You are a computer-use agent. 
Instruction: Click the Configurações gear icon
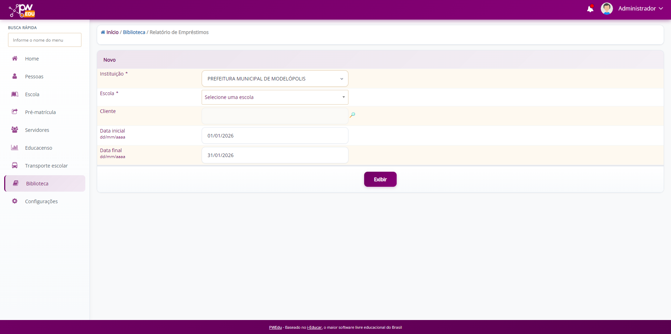(15, 201)
